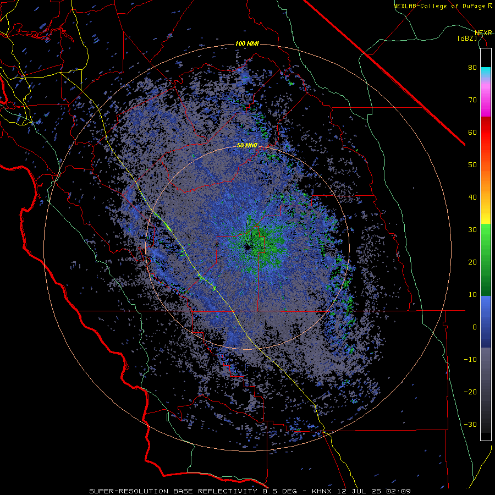
Task: Click the 50 NMI range ring label
Action: click(x=247, y=146)
